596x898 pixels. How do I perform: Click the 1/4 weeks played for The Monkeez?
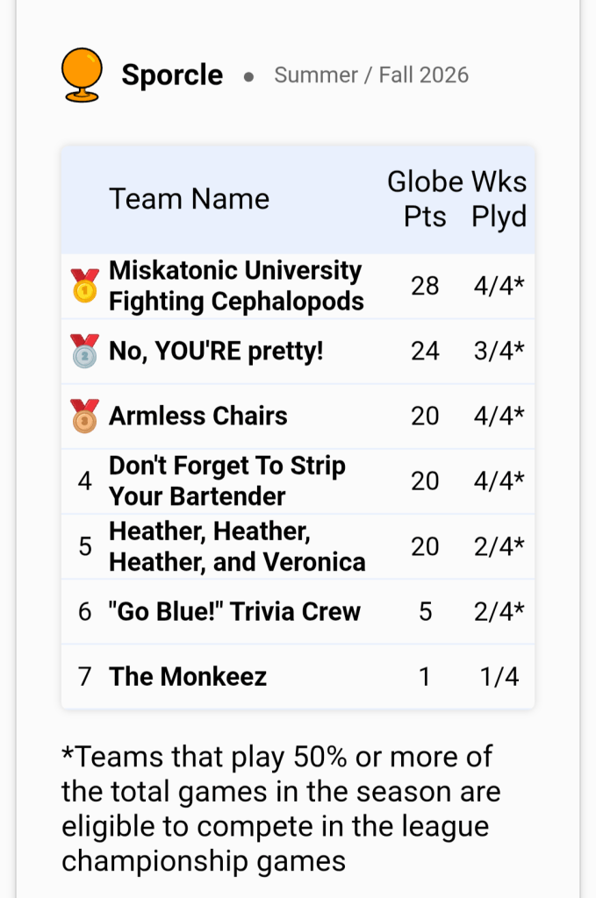pos(499,676)
